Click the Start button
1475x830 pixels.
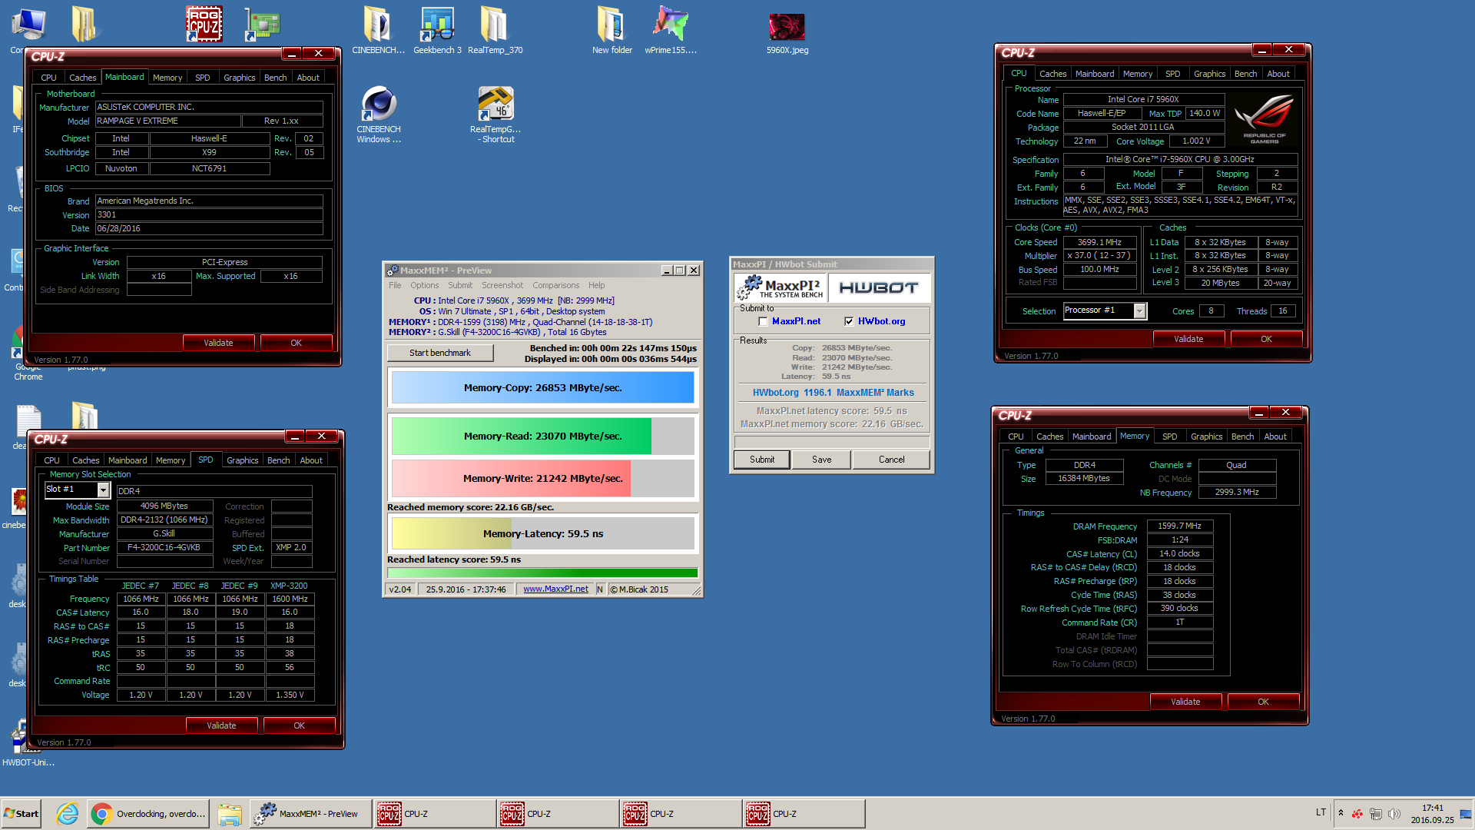click(x=22, y=814)
